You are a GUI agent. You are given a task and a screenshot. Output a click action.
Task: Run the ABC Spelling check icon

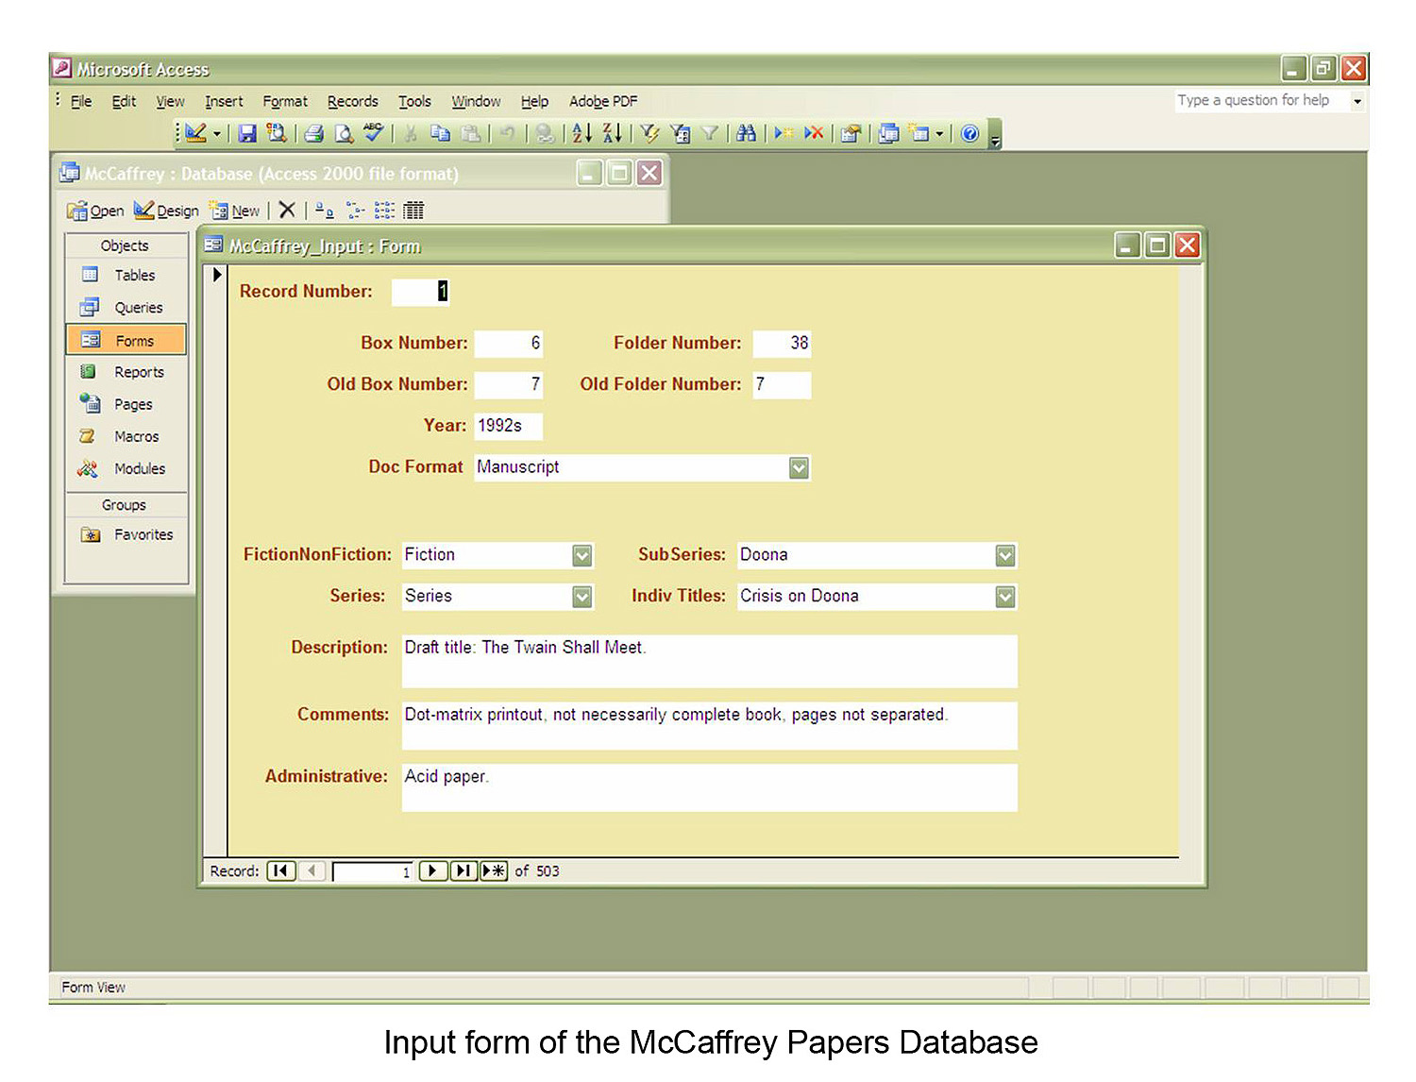tap(374, 133)
